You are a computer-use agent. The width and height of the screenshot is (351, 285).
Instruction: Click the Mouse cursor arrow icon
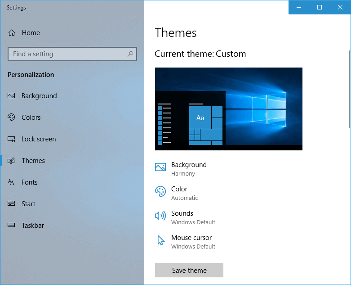click(x=161, y=240)
